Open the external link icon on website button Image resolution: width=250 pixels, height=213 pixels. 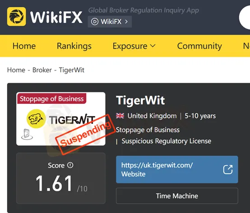pyautogui.click(x=228, y=170)
